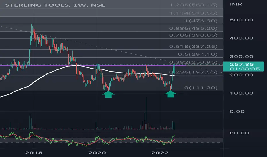This screenshot has height=157, width=267.
Task: Click the 80.00 oscillator axis label
Action: coord(239,133)
